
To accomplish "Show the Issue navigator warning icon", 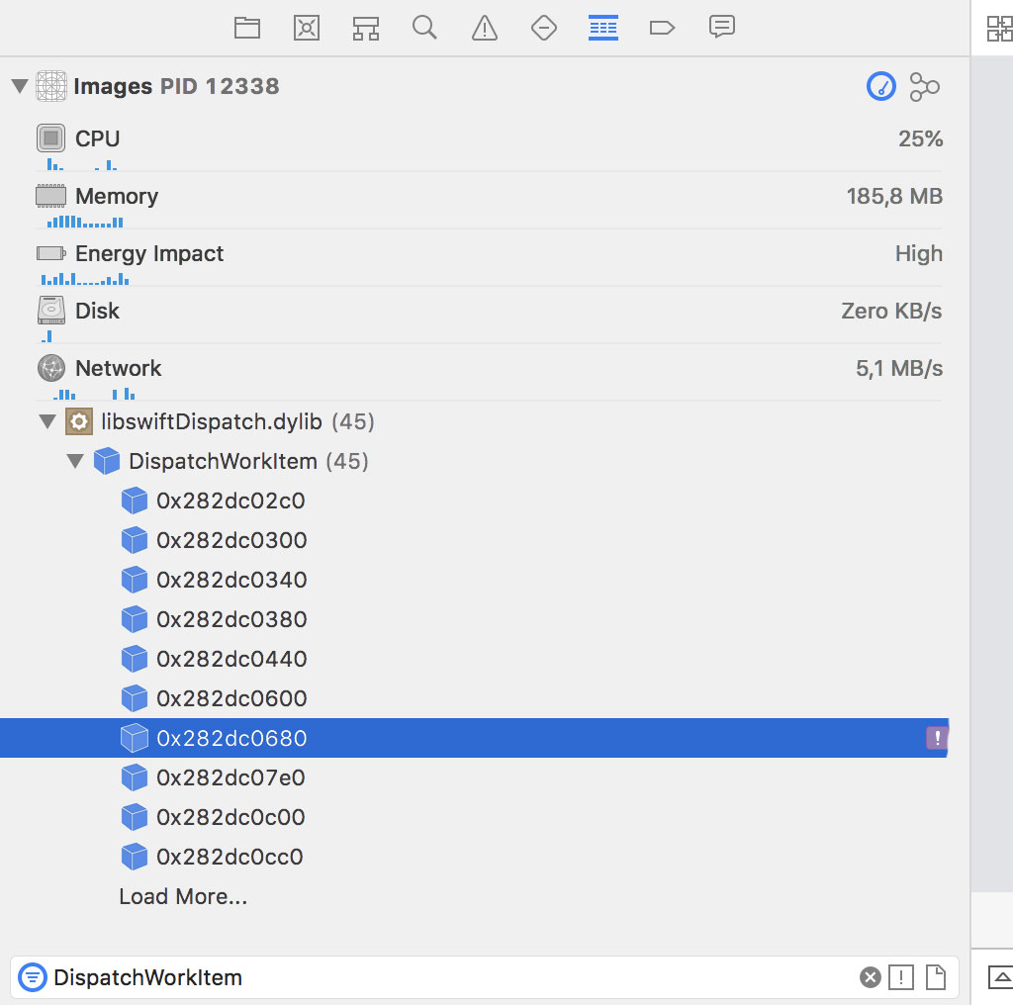I will [485, 28].
